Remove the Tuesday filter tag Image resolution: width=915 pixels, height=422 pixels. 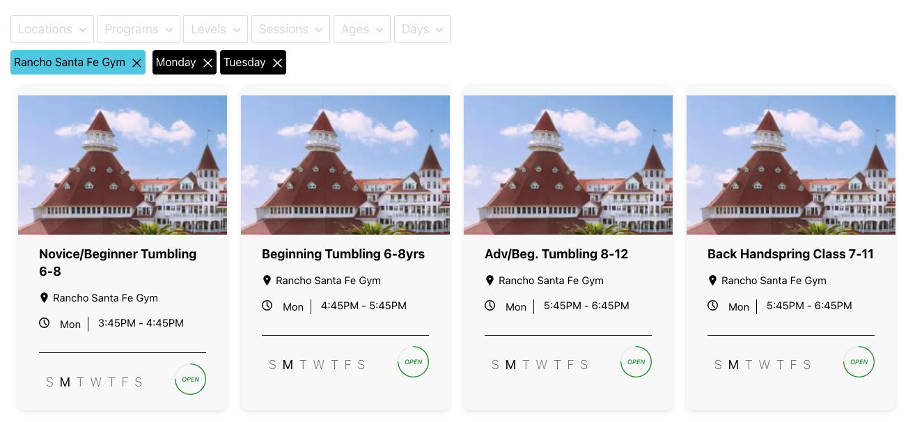(x=277, y=63)
